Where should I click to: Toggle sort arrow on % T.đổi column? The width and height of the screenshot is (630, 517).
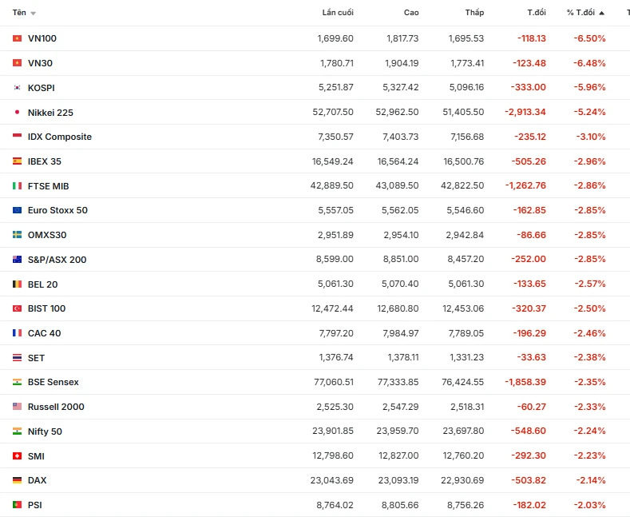(x=601, y=13)
